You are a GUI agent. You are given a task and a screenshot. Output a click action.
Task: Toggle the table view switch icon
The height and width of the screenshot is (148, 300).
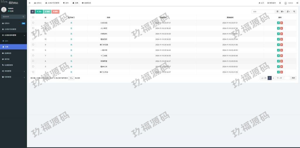277,12
